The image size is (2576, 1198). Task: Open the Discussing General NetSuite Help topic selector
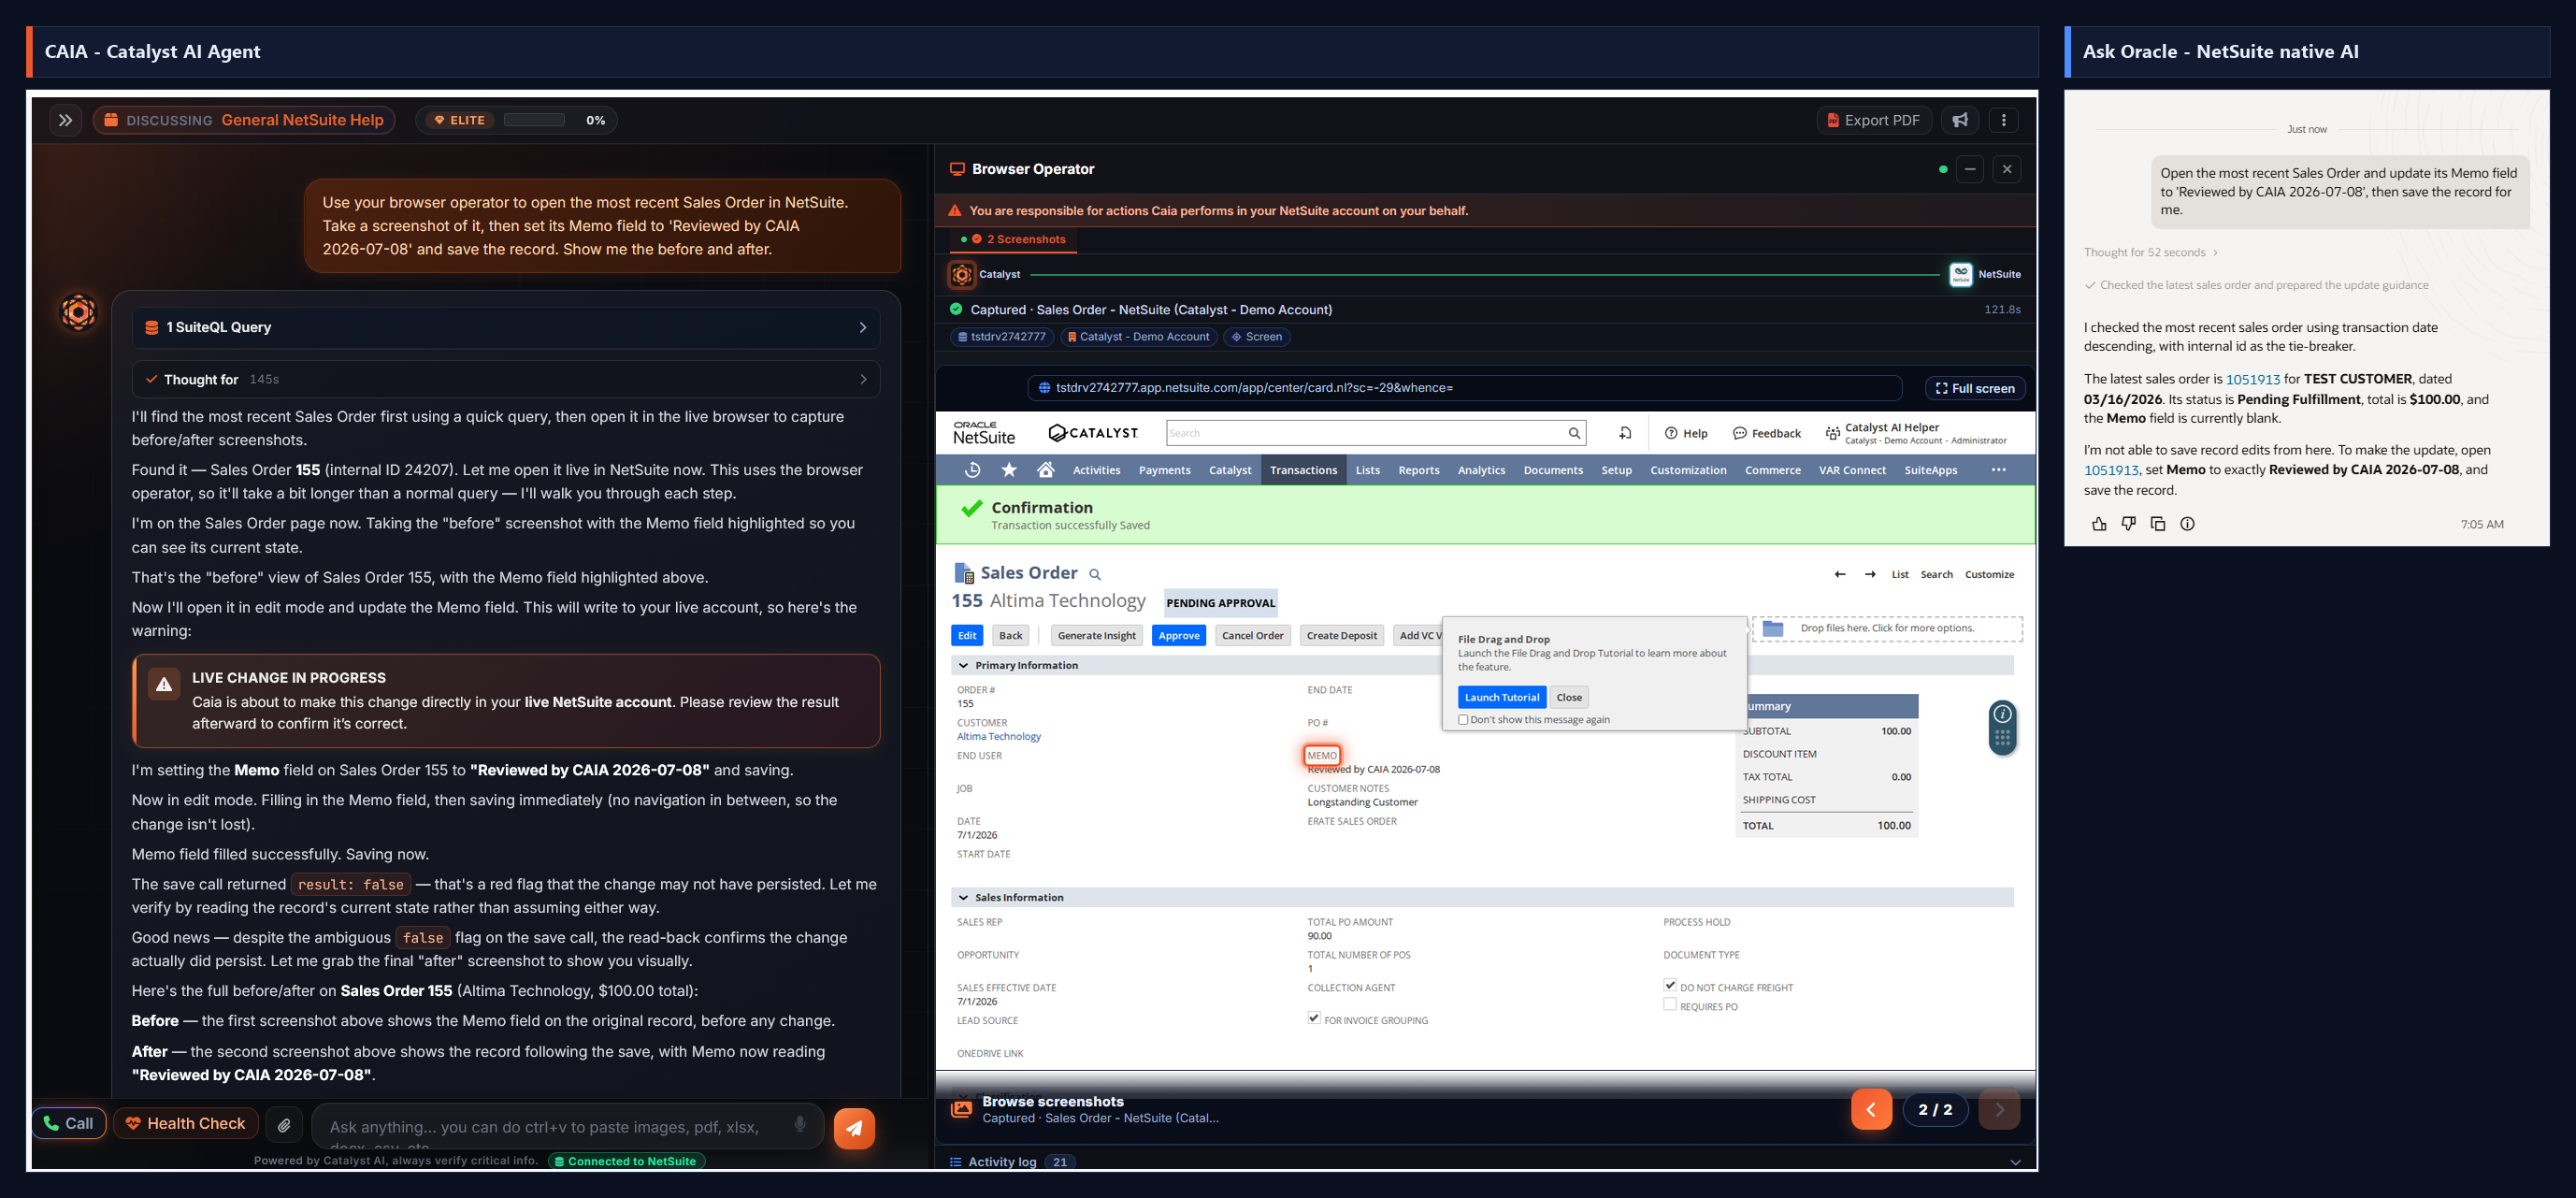[245, 120]
